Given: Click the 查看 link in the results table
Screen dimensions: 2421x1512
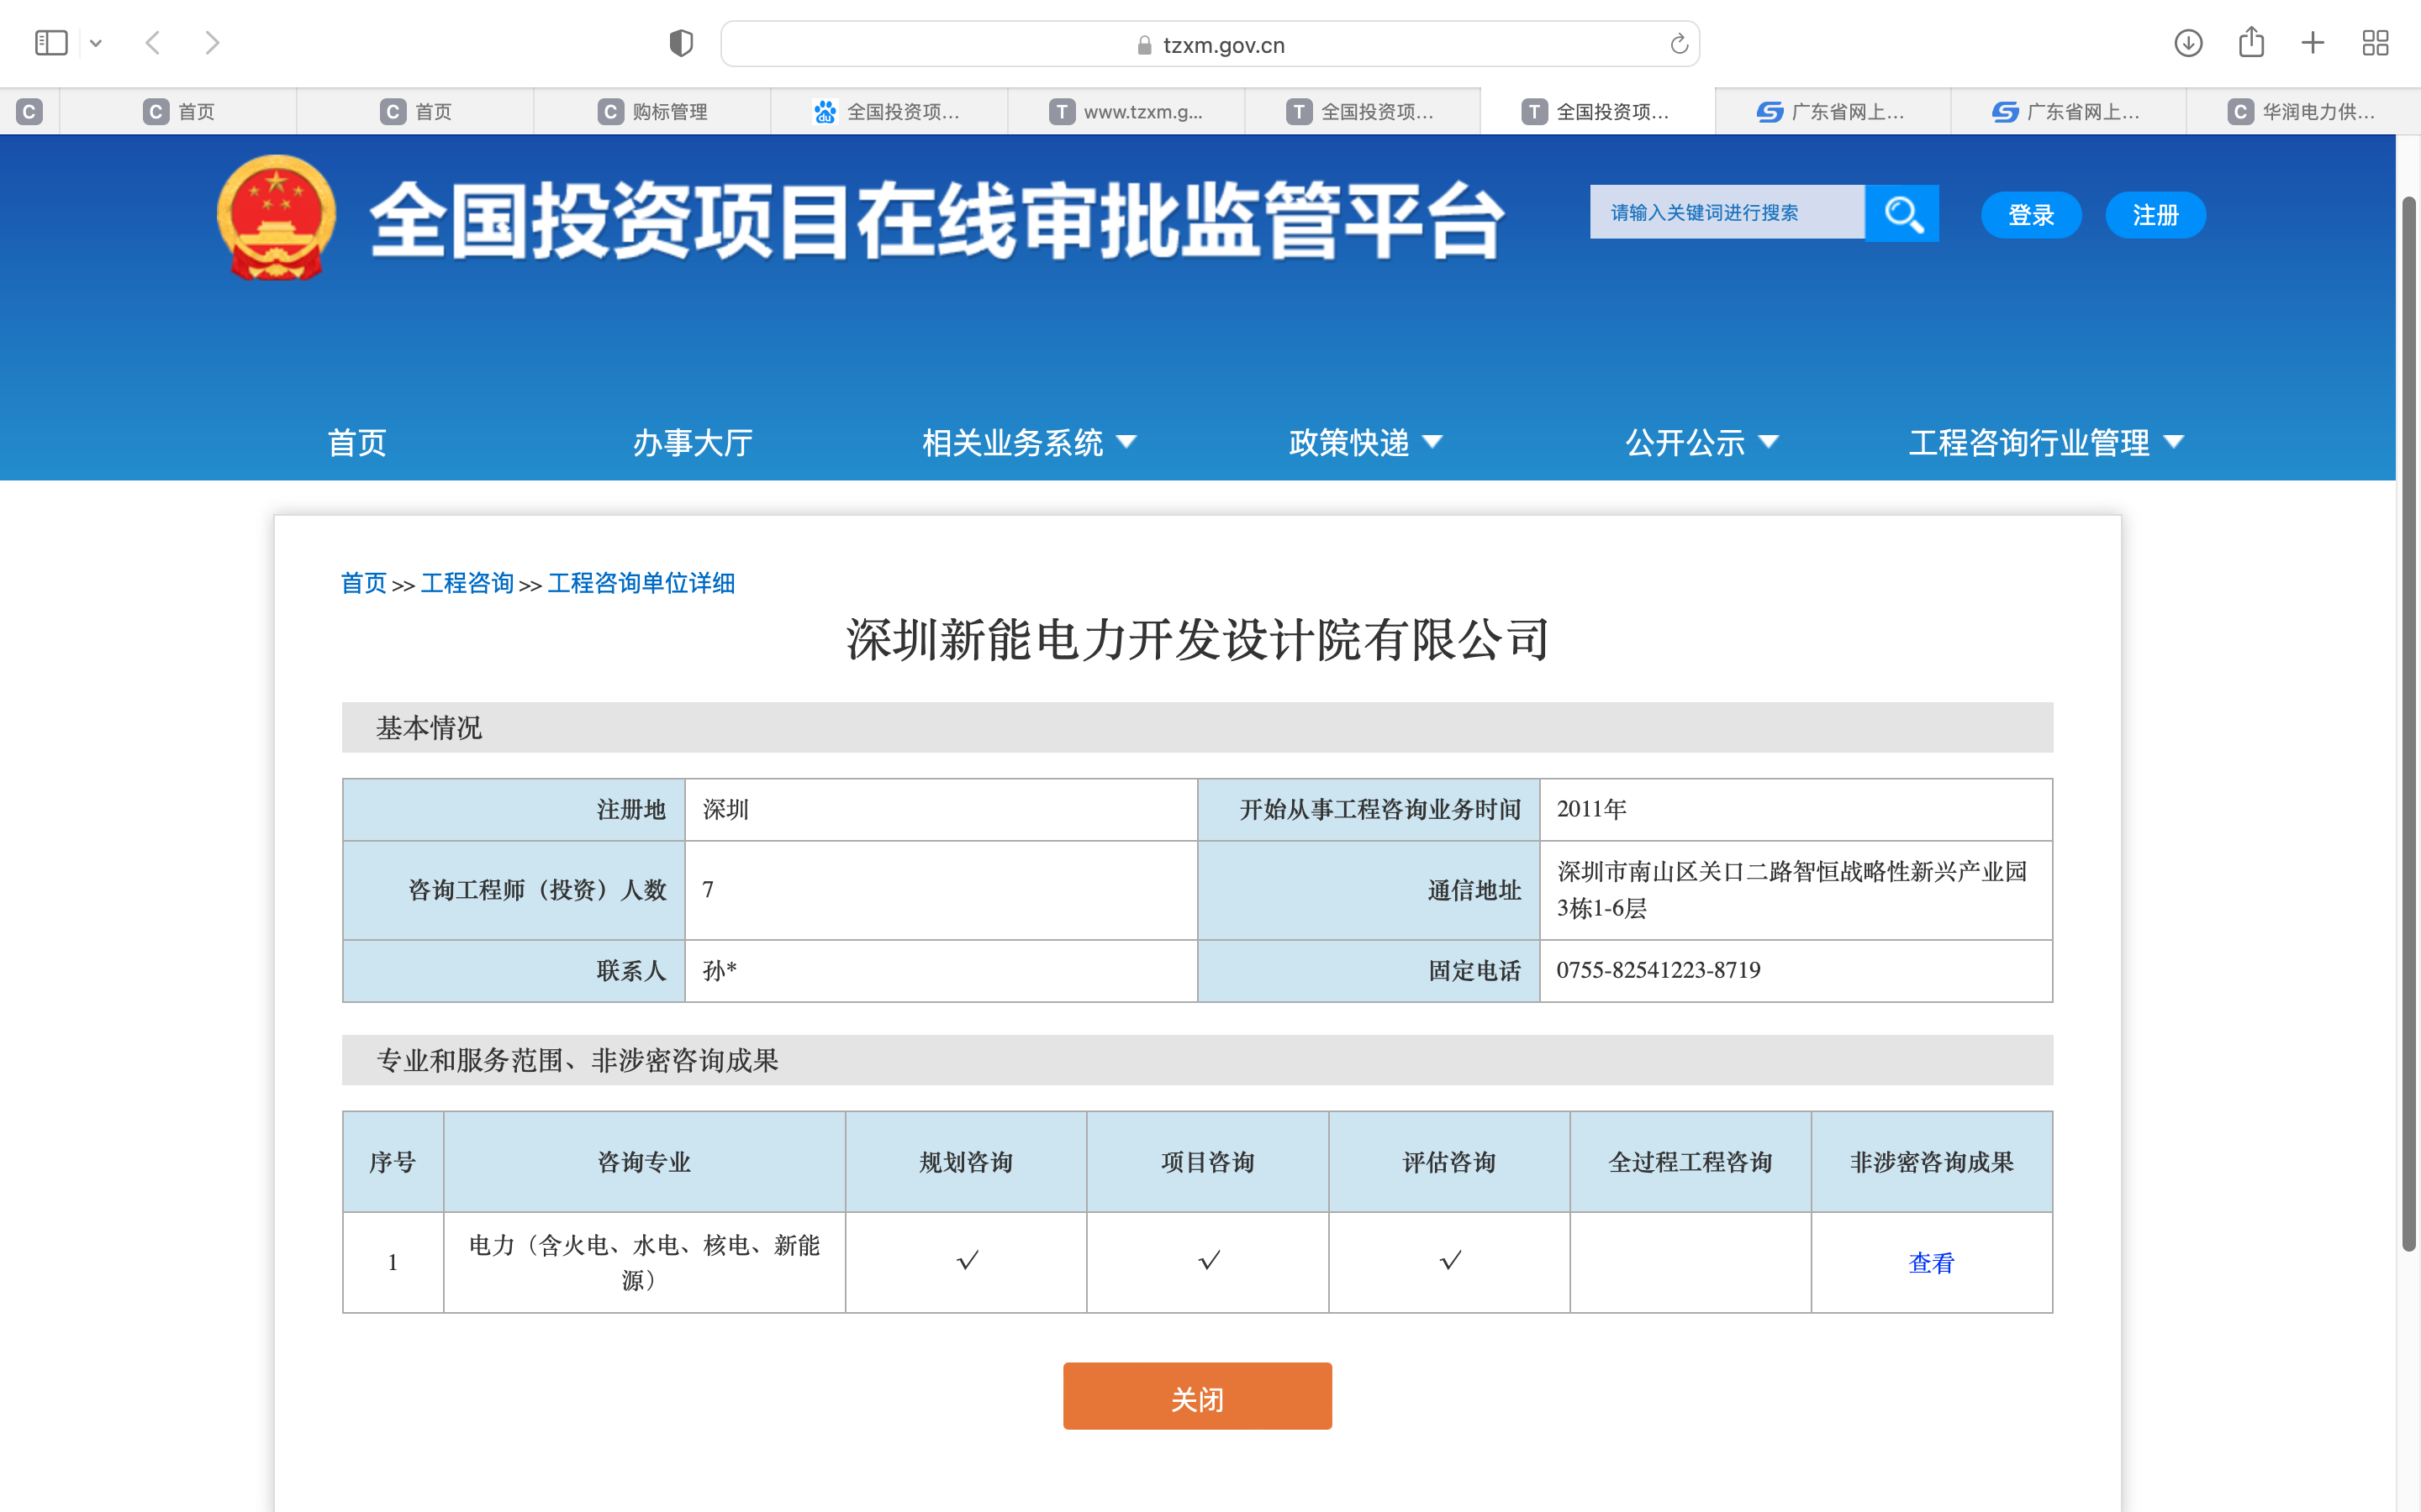Looking at the screenshot, I should tap(1931, 1262).
